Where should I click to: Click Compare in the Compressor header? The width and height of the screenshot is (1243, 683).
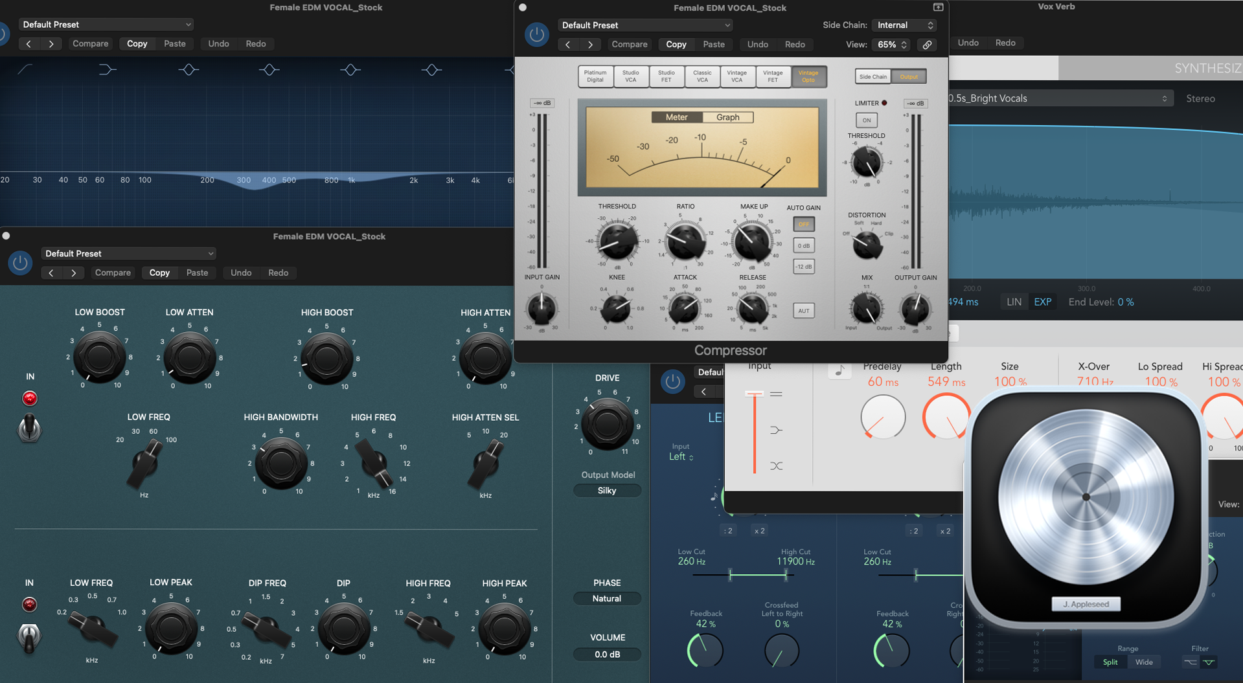click(x=629, y=45)
